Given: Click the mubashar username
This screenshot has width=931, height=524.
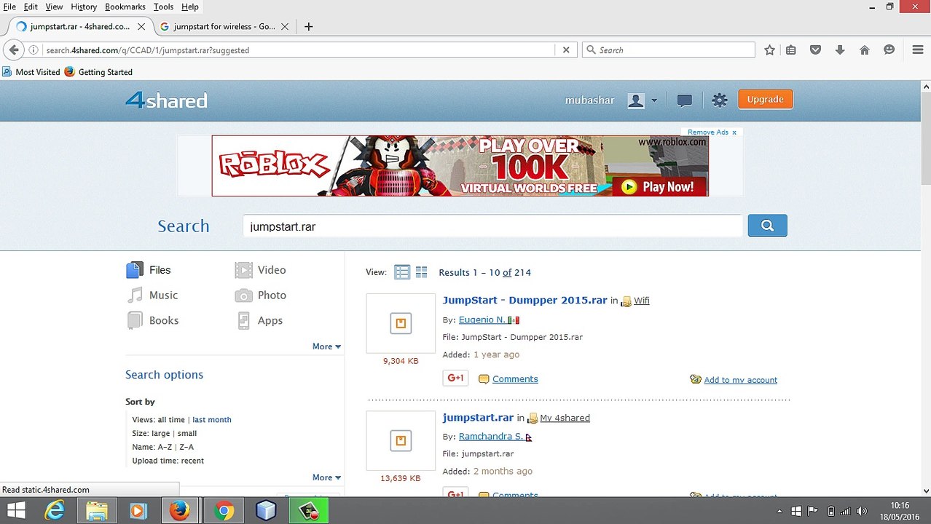Looking at the screenshot, I should [589, 100].
